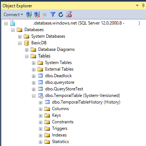Image resolution: width=146 pixels, height=146 pixels.
Task: Click the Database Diagrams folder icon
Action: click(x=33, y=49)
